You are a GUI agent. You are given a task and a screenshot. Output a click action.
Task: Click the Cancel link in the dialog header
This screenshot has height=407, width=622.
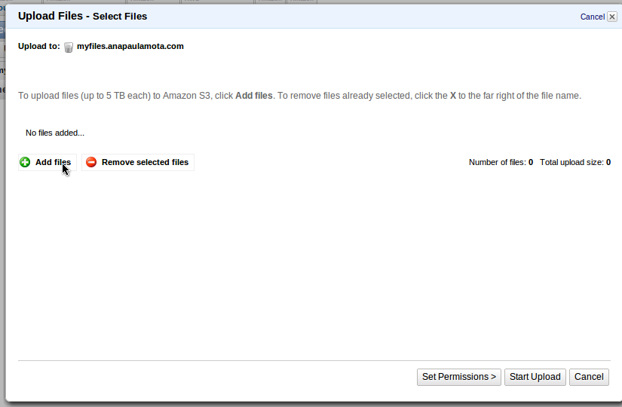click(592, 17)
